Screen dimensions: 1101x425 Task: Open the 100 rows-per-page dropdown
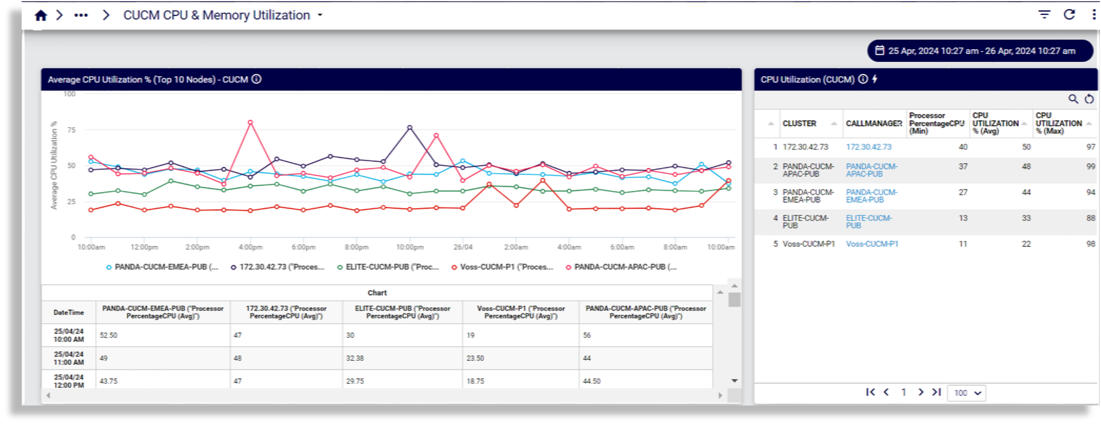(967, 393)
